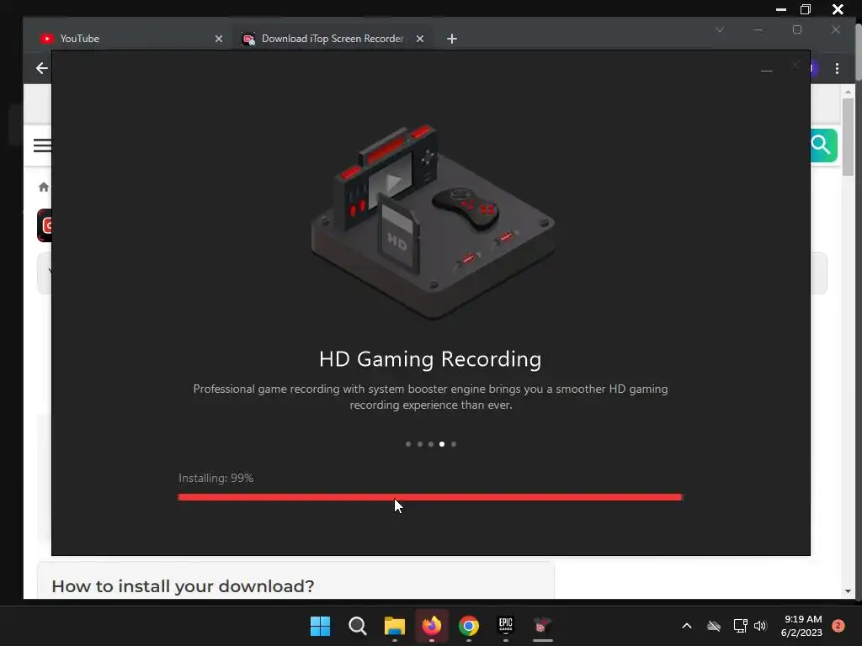Click the HD Gaming Recording illustration
This screenshot has height=646, width=862.
tap(433, 221)
